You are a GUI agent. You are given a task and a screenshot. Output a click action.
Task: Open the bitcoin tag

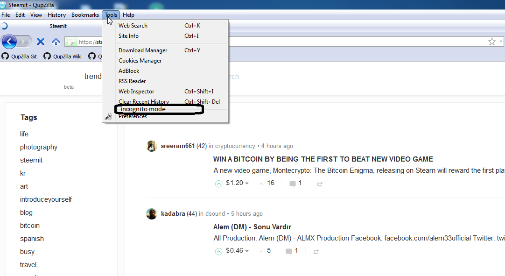point(29,226)
